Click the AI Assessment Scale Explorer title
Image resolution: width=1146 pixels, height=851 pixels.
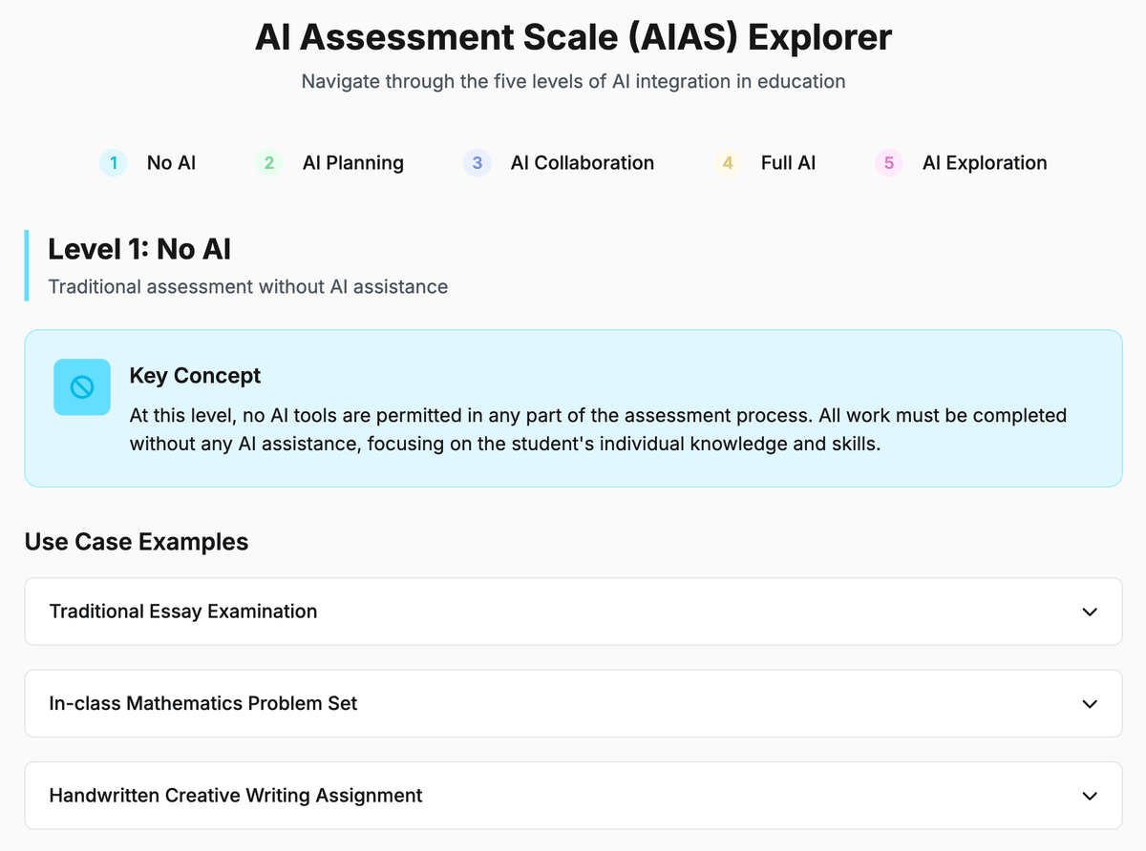click(x=573, y=38)
